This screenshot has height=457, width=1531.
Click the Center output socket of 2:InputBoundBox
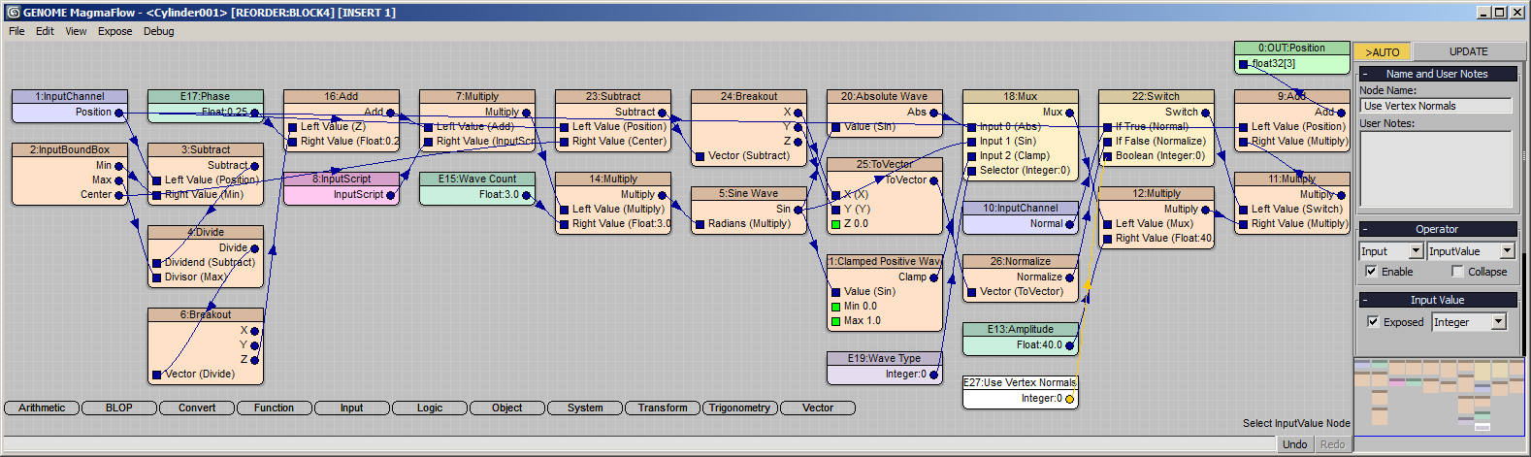(x=119, y=195)
